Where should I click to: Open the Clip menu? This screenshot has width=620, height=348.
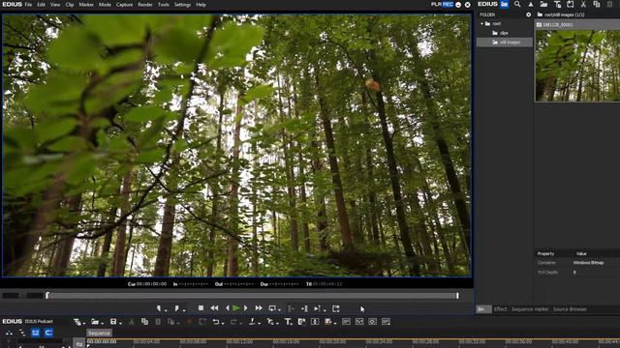[x=70, y=5]
